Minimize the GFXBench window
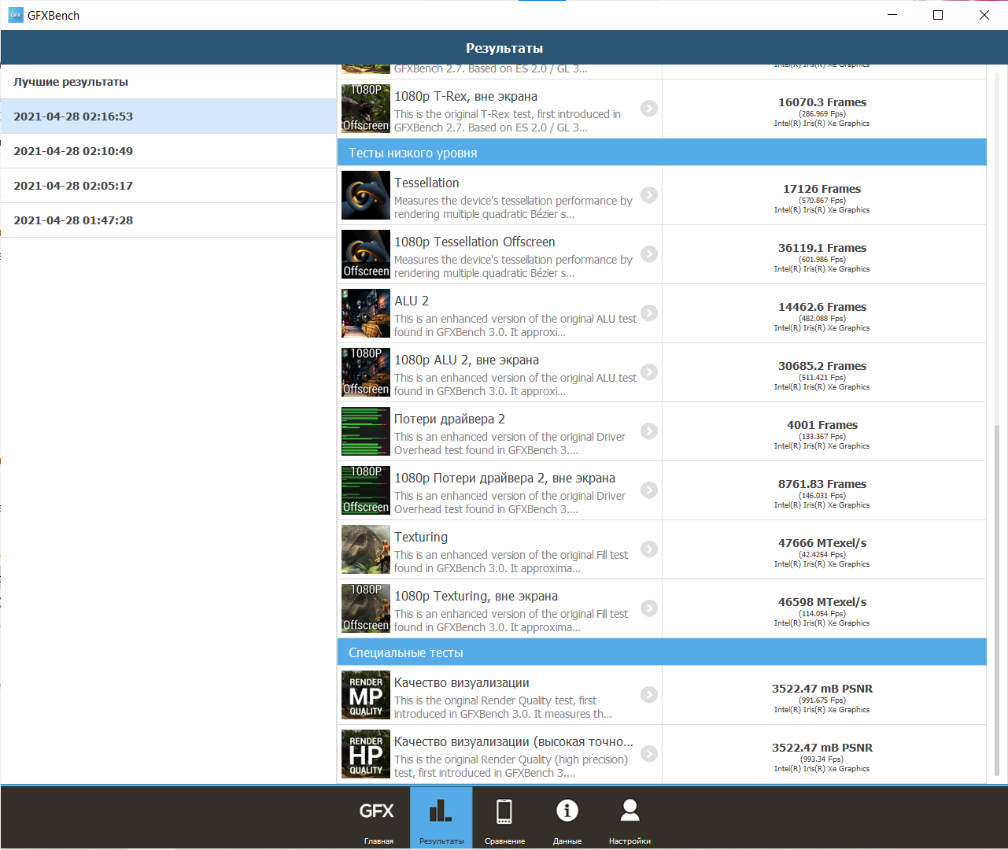 click(892, 15)
